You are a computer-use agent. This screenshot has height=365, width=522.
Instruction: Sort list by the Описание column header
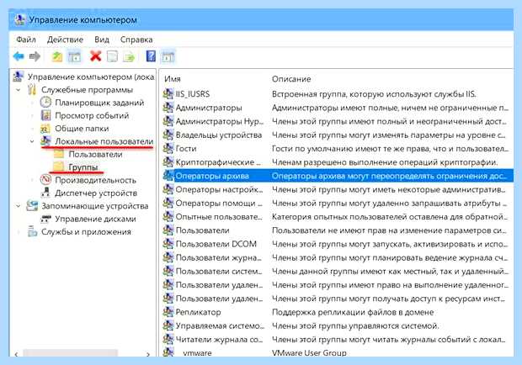[x=291, y=79]
